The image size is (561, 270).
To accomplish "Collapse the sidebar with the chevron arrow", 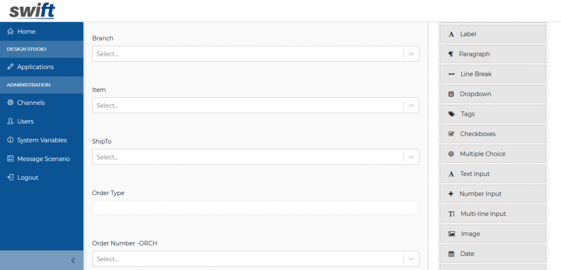I will tap(73, 260).
